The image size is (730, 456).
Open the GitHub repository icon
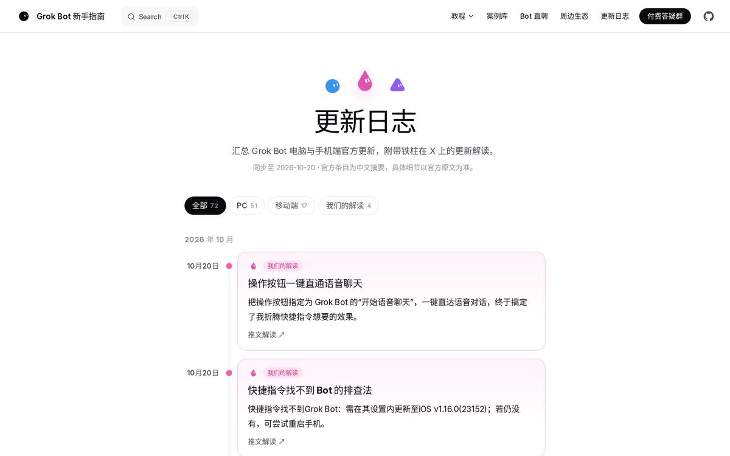point(709,16)
